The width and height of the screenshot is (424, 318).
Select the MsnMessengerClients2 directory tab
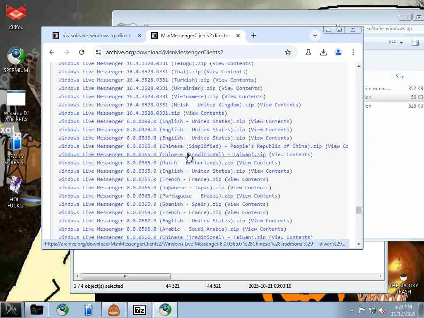pyautogui.click(x=195, y=36)
